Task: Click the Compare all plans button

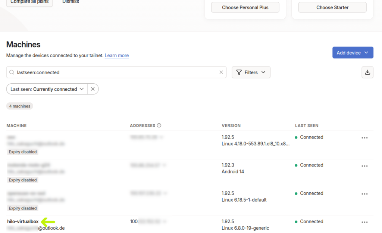Action: (29, 2)
